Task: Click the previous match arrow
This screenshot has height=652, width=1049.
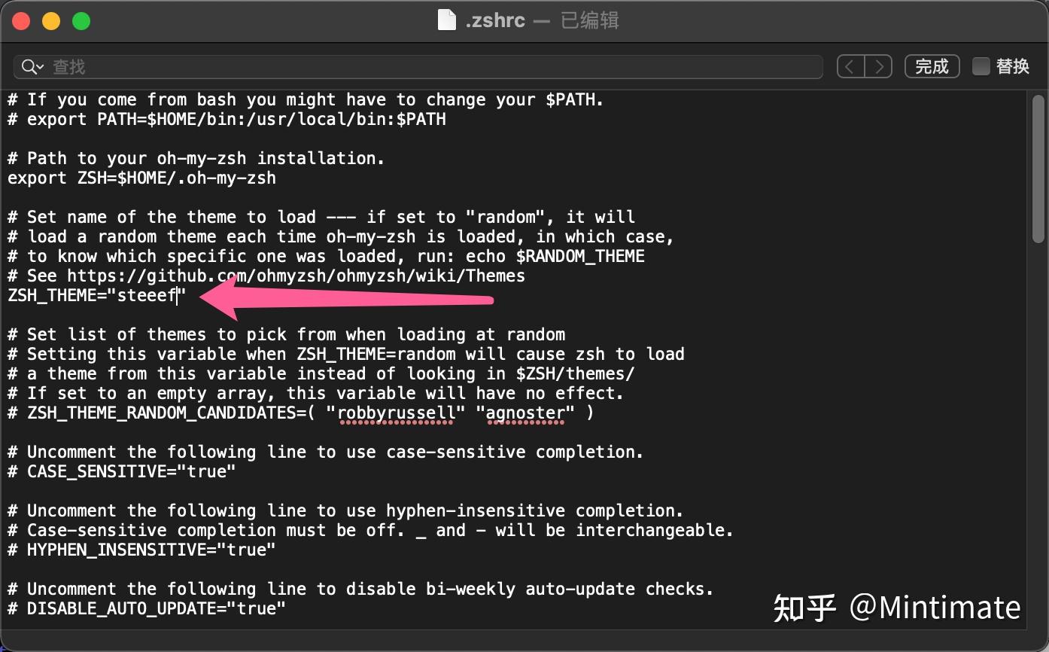Action: (850, 66)
